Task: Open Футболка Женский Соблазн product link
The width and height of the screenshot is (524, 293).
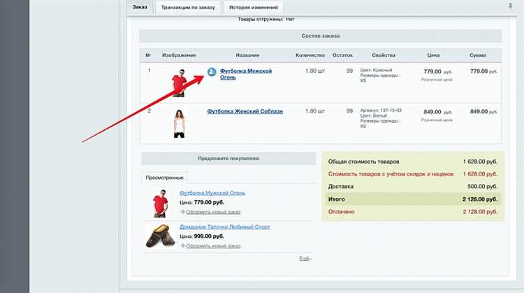Action: [245, 111]
